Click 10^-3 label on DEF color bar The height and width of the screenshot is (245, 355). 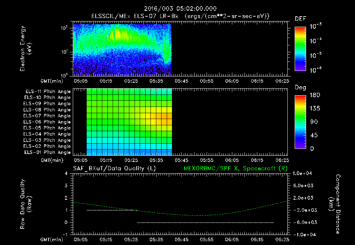pyautogui.click(x=315, y=26)
